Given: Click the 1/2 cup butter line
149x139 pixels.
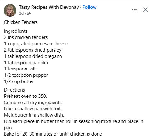Looking at the screenshot, I should [19, 81].
